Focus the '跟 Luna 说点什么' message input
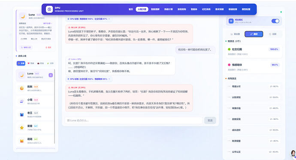296x160 pixels. click(x=134, y=120)
